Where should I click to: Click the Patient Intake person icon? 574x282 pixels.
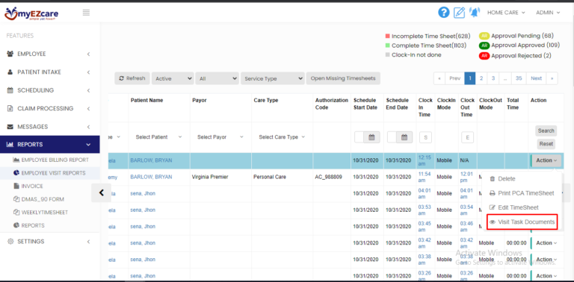(x=10, y=72)
